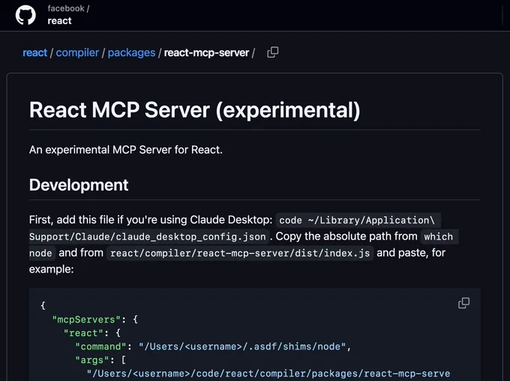Copy the JSON code block with the copy icon
Image resolution: width=510 pixels, height=381 pixels.
click(463, 303)
